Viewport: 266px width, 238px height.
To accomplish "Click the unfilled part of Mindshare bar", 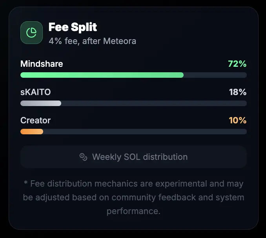I will (215, 75).
